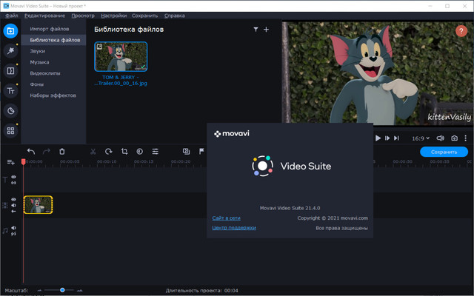Open the Filters magic wand panel
This screenshot has width=474, height=296.
pyautogui.click(x=10, y=51)
